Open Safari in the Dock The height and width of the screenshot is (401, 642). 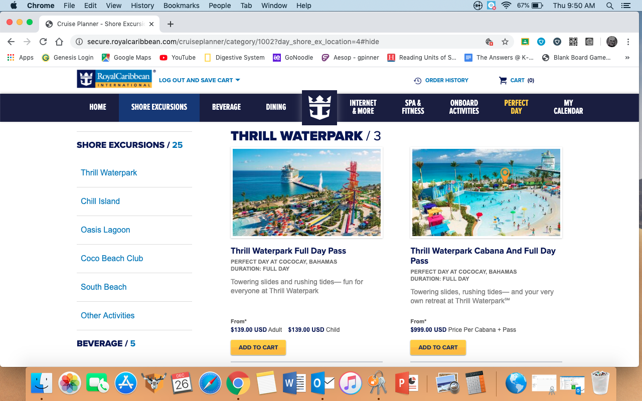(210, 383)
